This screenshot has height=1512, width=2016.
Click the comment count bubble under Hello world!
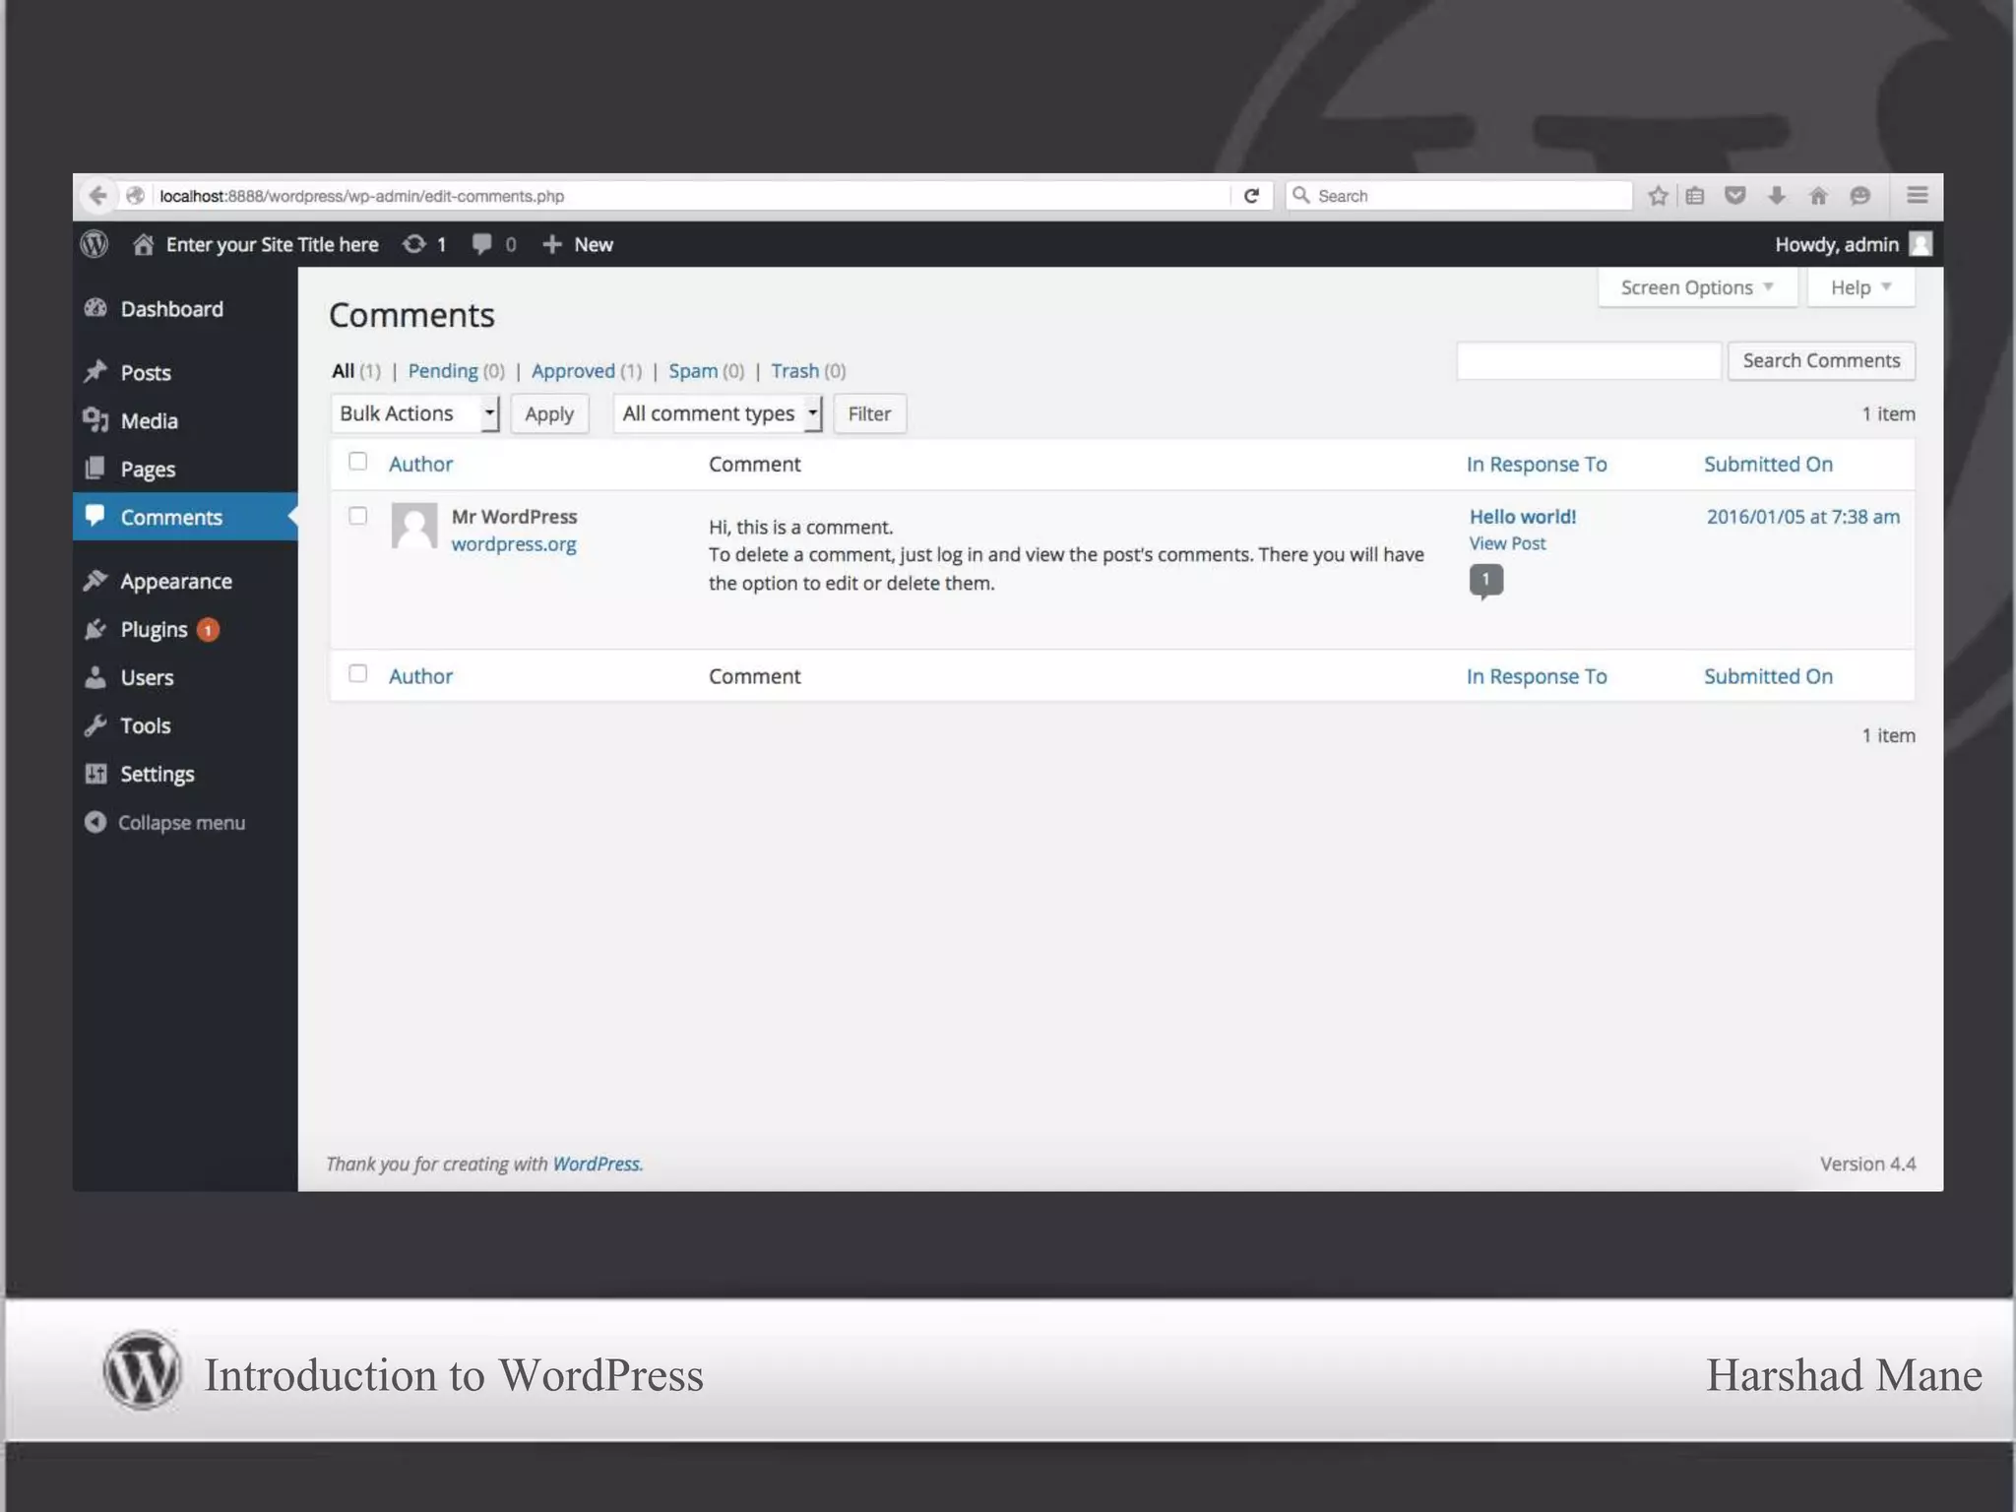click(1485, 581)
